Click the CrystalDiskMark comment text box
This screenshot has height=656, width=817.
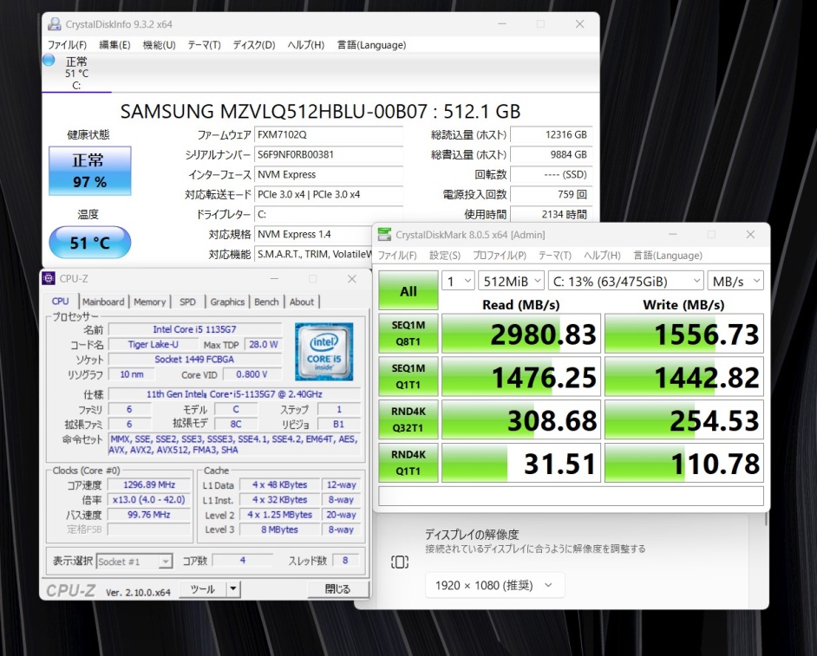[571, 497]
